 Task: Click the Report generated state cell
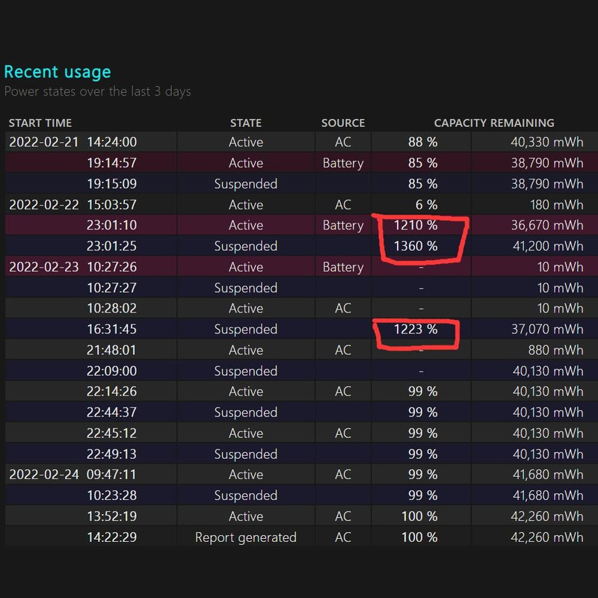point(246,537)
